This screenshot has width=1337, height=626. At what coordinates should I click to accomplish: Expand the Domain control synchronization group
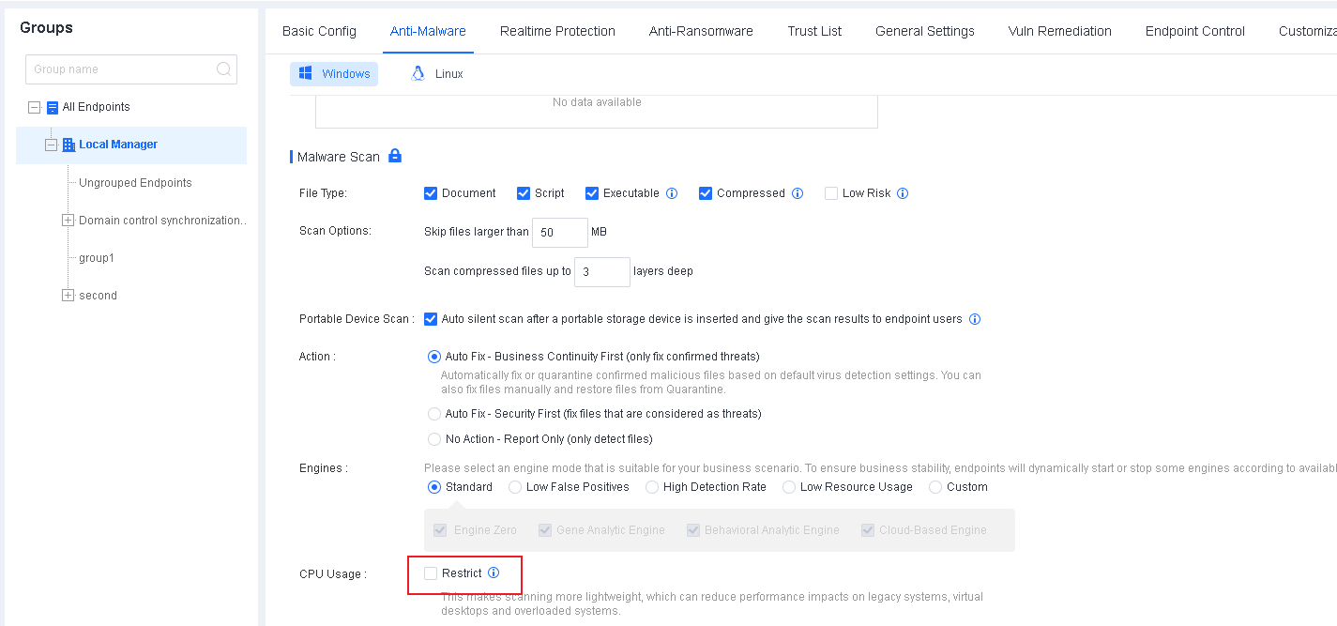68,221
